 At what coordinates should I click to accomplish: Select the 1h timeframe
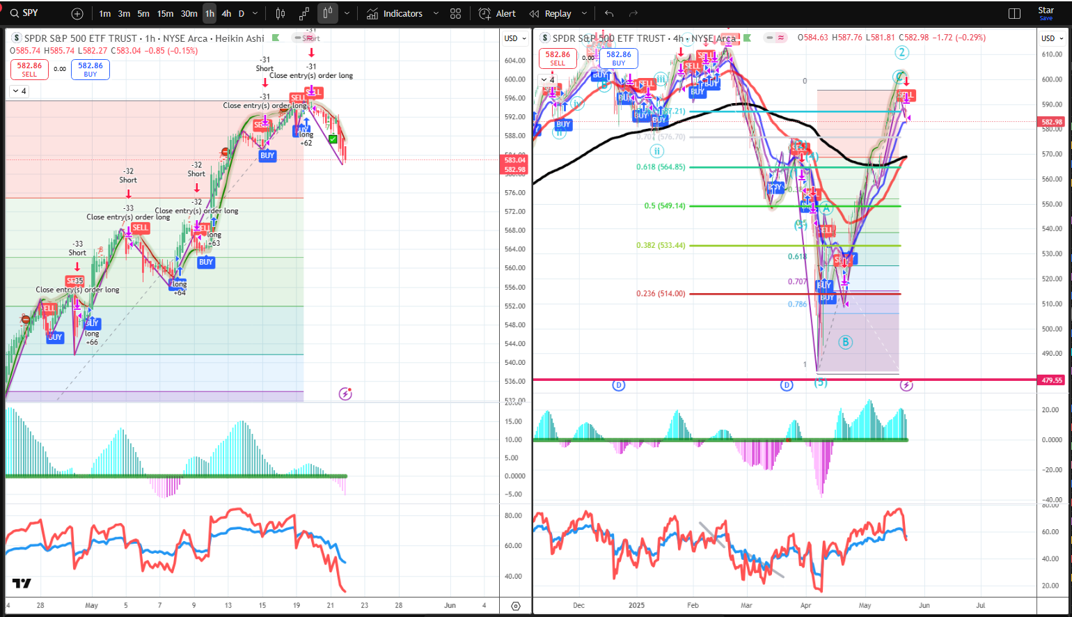210,13
